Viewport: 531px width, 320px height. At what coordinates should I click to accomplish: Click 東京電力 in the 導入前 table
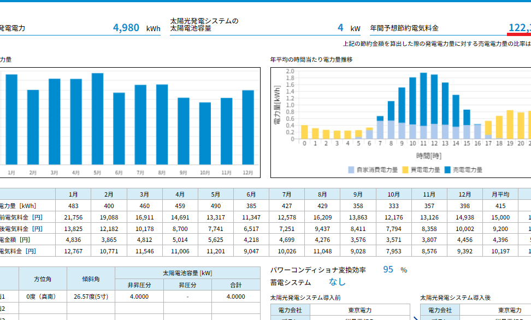point(360,310)
